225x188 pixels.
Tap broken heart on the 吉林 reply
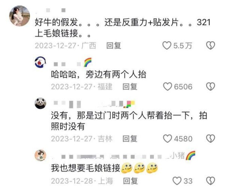tap(210, 139)
